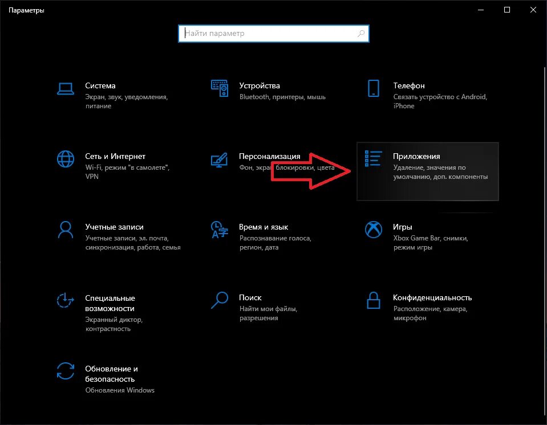Image resolution: width=547 pixels, height=425 pixels.
Task: Click the Время и язык clock icon
Action: [x=220, y=230]
